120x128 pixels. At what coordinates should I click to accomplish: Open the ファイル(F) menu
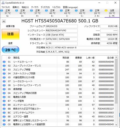coord(6,7)
